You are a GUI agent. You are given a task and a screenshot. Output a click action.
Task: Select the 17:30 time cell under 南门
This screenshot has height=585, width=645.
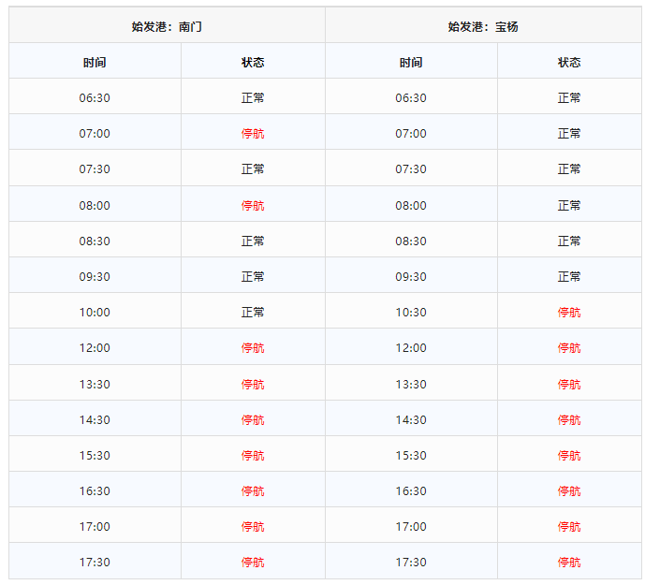tap(95, 562)
